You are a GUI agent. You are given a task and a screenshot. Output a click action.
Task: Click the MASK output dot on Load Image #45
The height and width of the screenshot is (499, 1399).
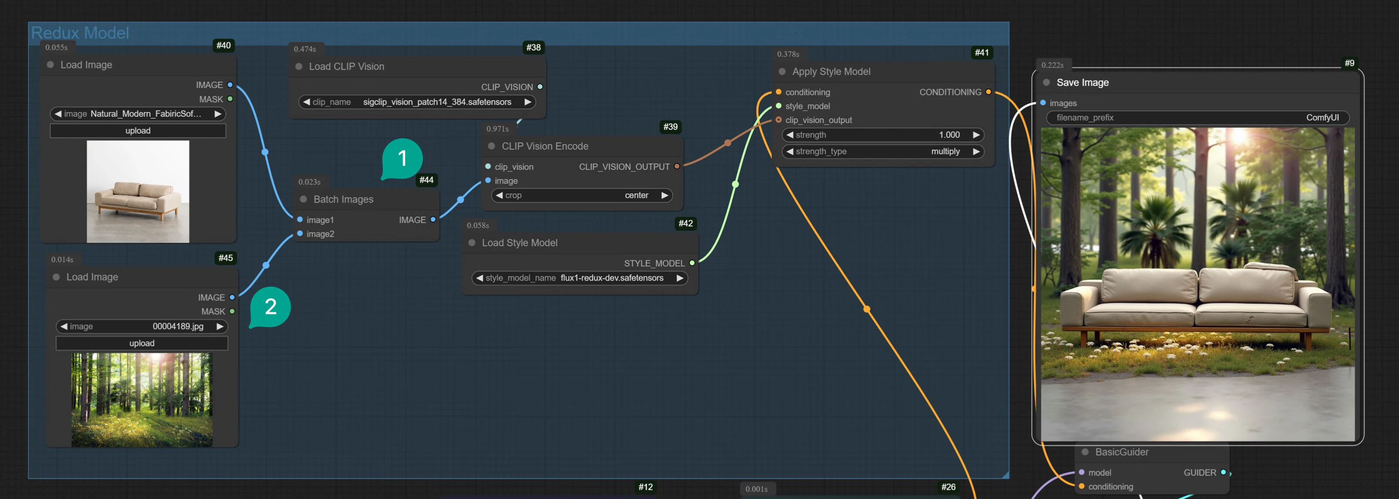pos(232,311)
